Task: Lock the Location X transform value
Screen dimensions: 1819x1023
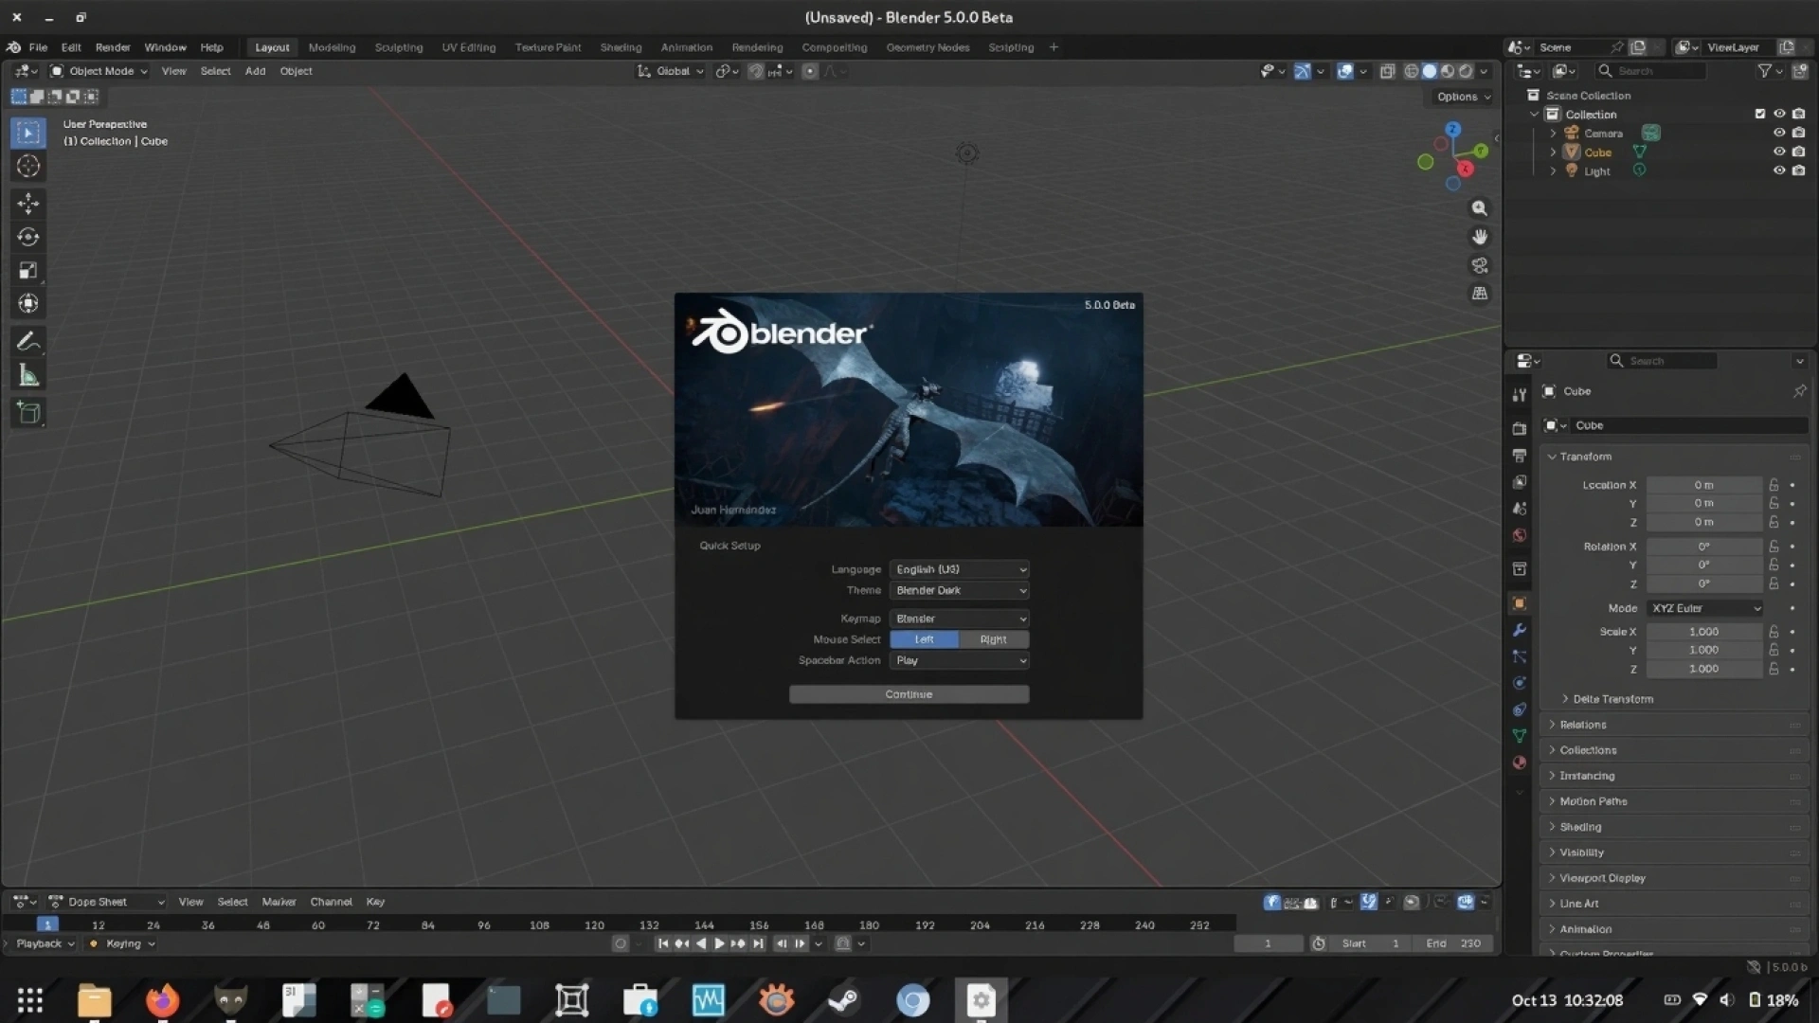Action: pyautogui.click(x=1774, y=485)
